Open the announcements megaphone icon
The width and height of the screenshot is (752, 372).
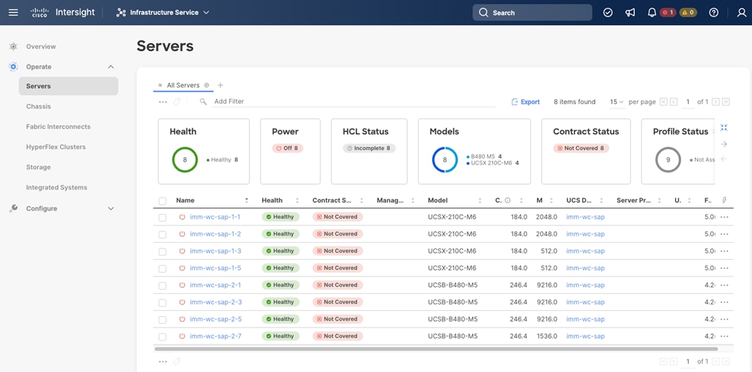pyautogui.click(x=630, y=12)
